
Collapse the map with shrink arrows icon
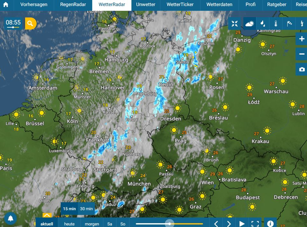coord(234,23)
